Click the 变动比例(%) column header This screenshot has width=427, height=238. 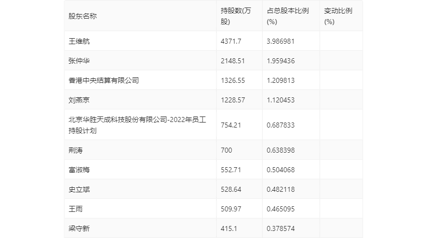338,16
